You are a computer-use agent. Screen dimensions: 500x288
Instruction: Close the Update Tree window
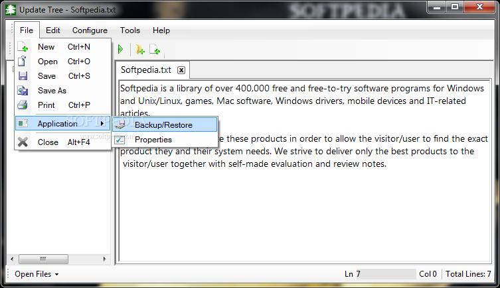point(479,7)
